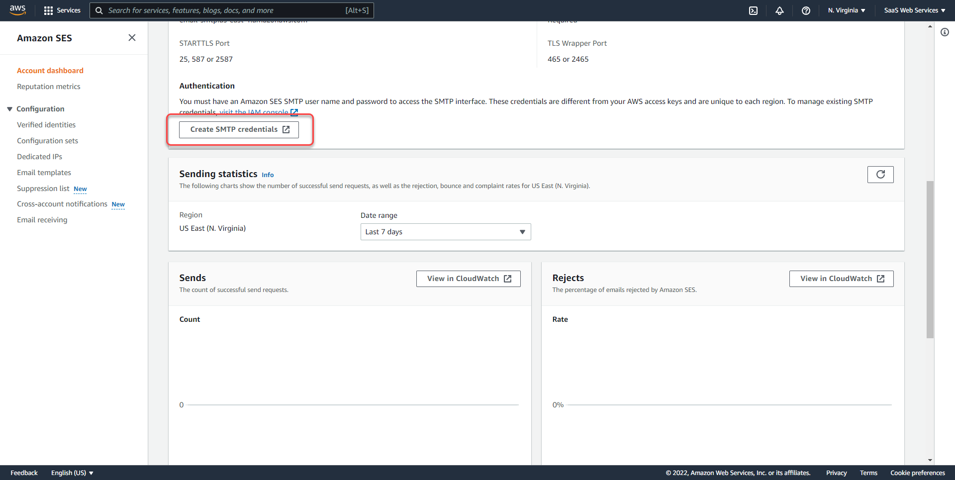Image resolution: width=955 pixels, height=480 pixels.
Task: Click the New badge beside Suppression list
Action: (x=80, y=189)
